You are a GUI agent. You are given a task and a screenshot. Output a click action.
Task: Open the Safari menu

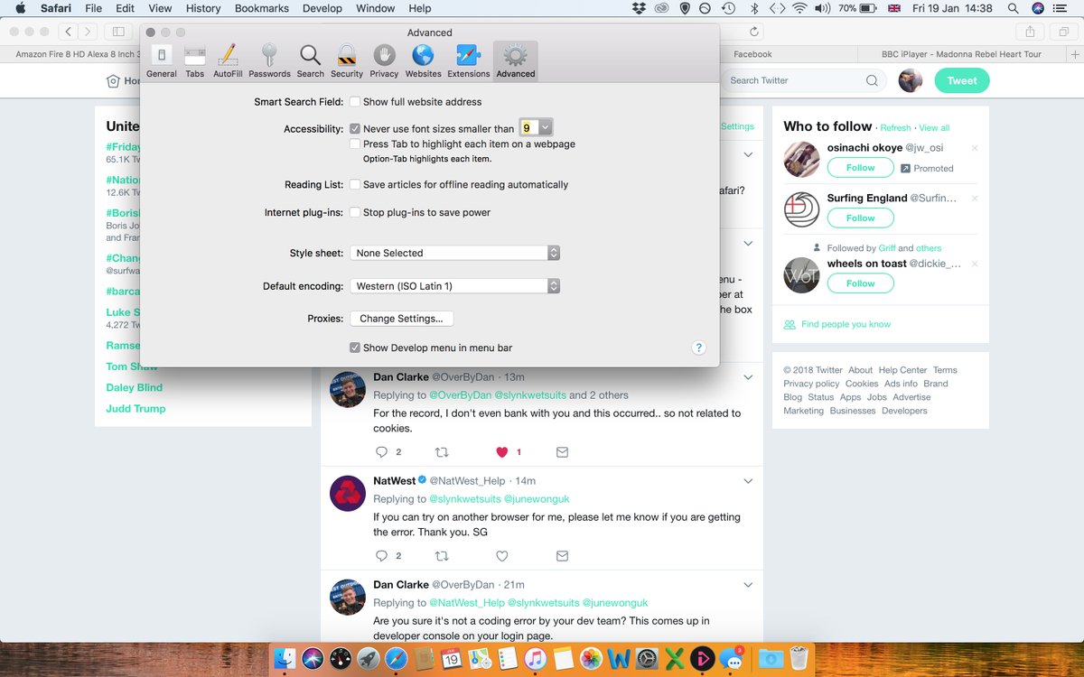coord(56,8)
